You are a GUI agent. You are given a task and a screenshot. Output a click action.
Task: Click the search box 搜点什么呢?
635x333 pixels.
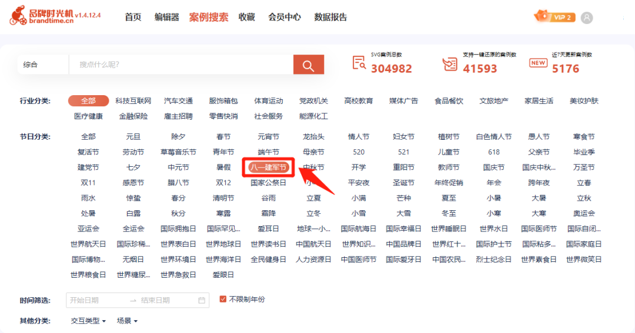(181, 65)
